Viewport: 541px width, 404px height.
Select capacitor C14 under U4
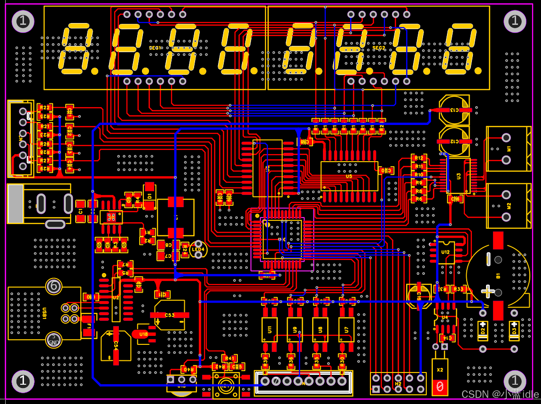click(x=447, y=338)
